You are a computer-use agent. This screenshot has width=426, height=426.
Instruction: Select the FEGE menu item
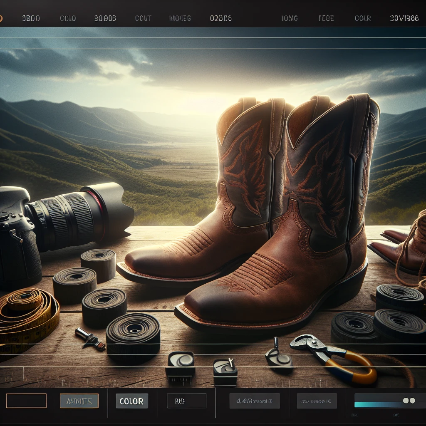pos(326,18)
